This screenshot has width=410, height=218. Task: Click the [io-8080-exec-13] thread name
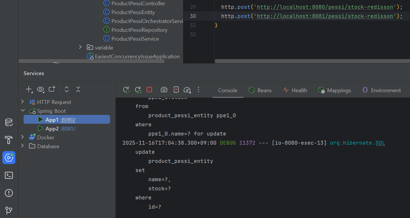pyautogui.click(x=299, y=143)
